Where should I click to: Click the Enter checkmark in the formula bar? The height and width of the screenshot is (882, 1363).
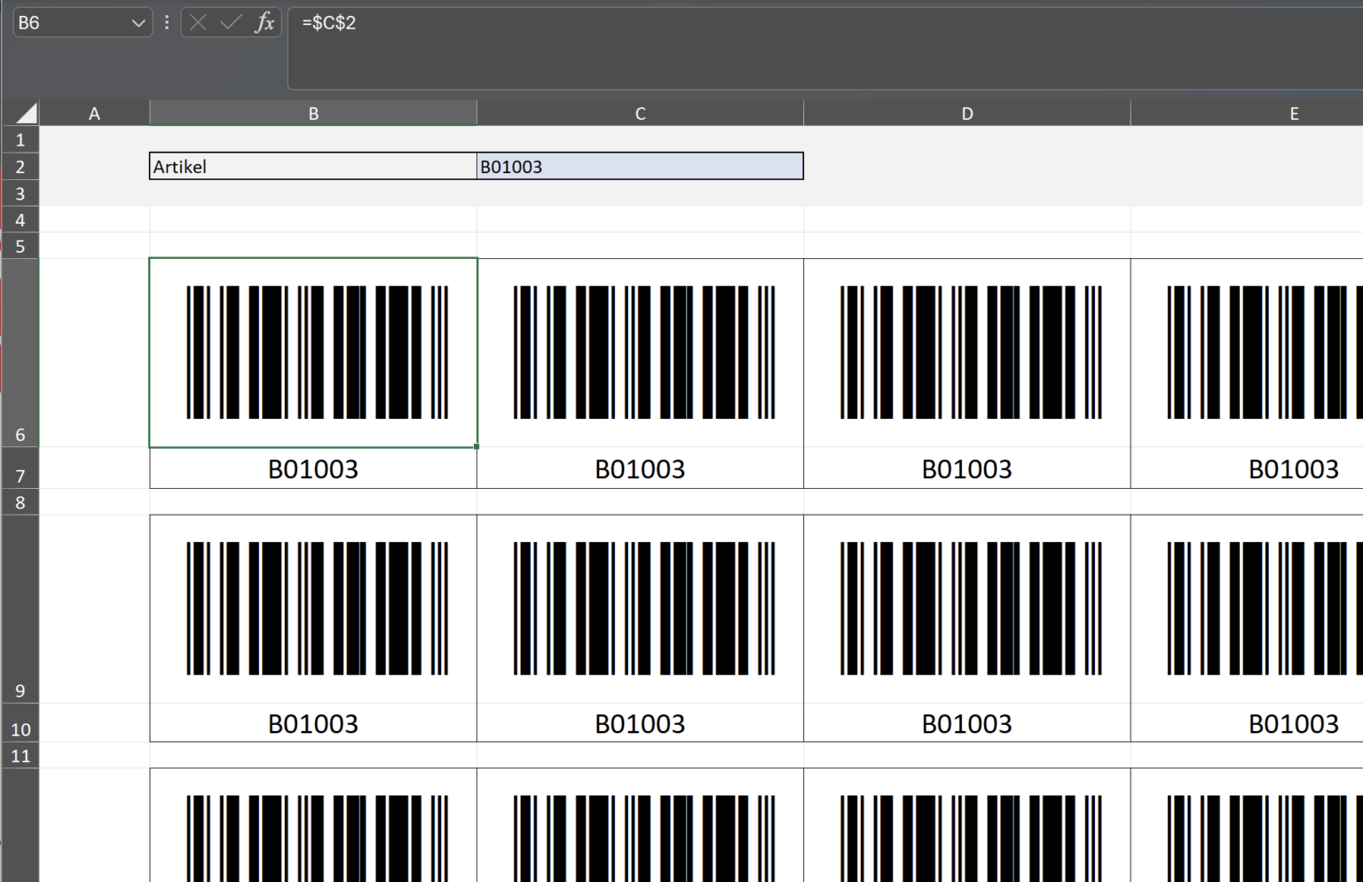pos(229,22)
